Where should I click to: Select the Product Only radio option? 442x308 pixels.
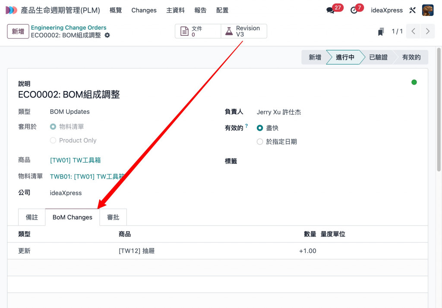coord(53,140)
